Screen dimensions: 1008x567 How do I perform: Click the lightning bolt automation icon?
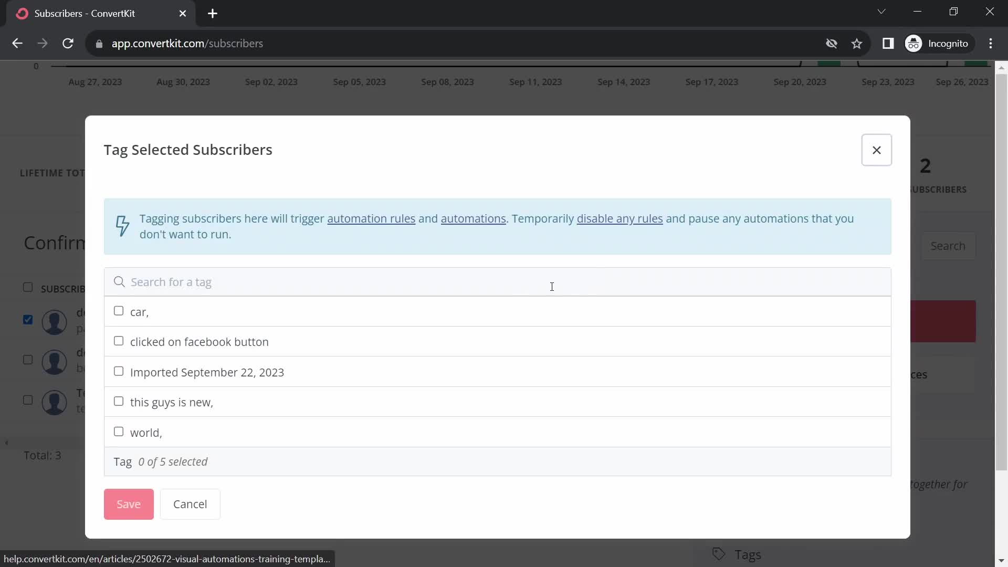tap(122, 226)
